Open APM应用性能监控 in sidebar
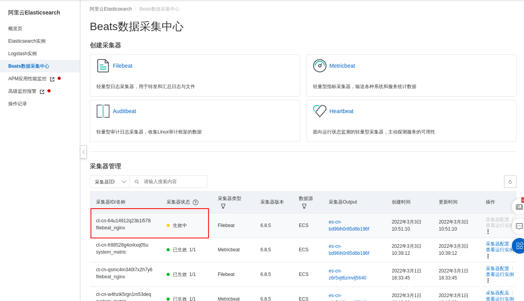Viewport: 524px width, 301px height. (x=27, y=79)
